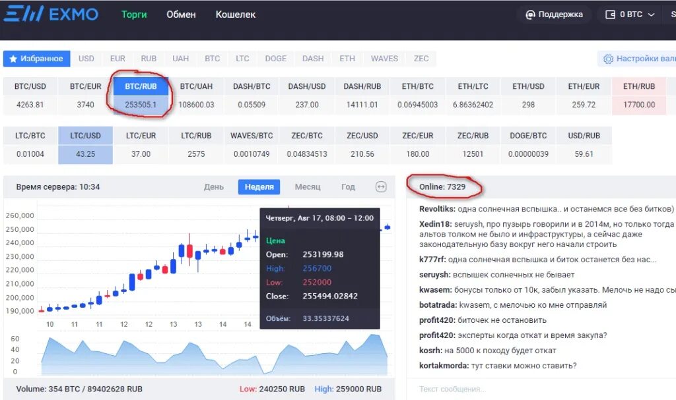Choose the BTC/USD pair

pyautogui.click(x=30, y=96)
